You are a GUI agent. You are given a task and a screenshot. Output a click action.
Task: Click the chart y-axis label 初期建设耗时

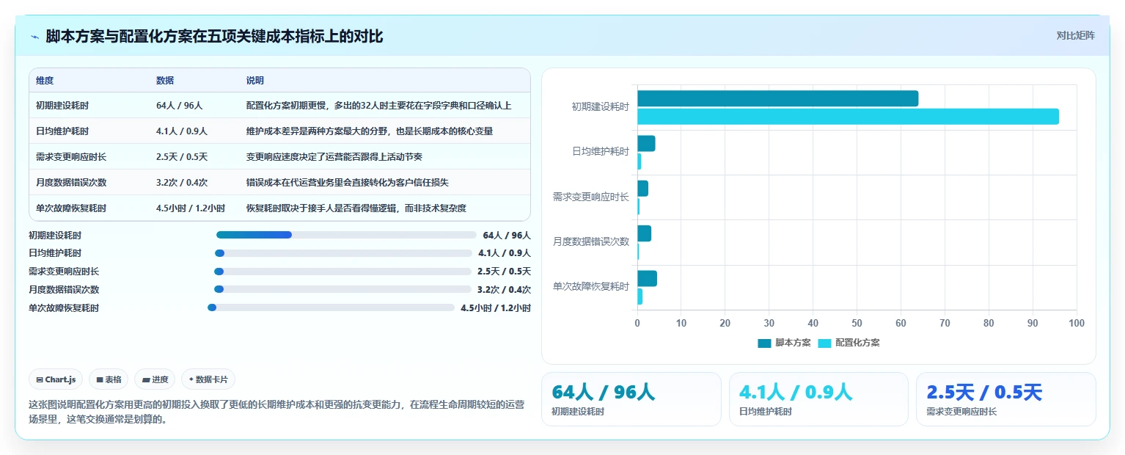(x=601, y=107)
